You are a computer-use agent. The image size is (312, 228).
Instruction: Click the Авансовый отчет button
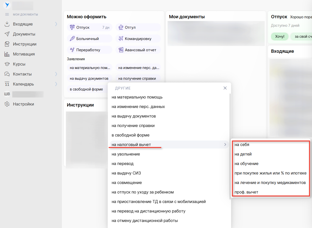tap(138, 50)
